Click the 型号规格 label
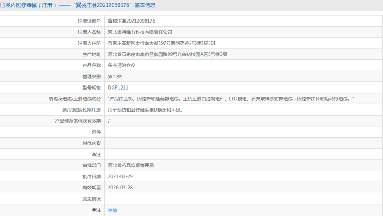 pyautogui.click(x=91, y=88)
